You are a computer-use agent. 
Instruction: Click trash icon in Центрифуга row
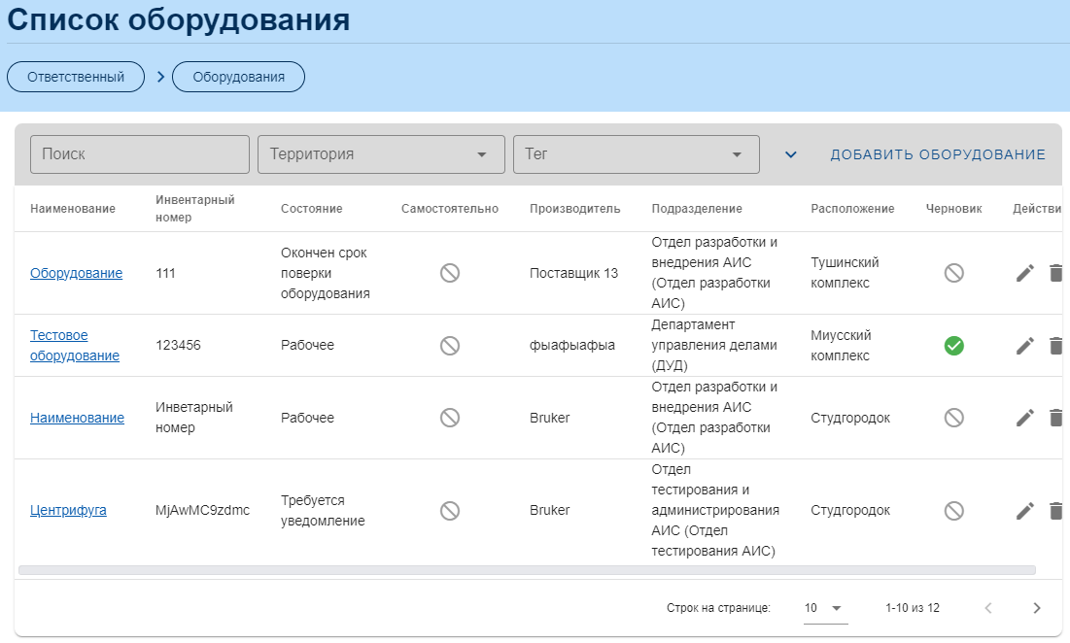[x=1056, y=511]
